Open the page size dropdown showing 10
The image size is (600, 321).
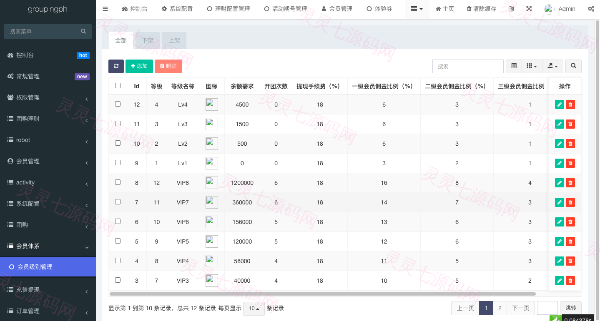254,309
